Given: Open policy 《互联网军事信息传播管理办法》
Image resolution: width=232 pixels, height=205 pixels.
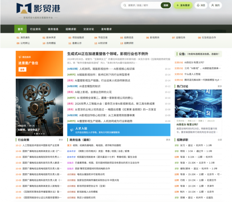Looking at the screenshot, I should click(42, 192).
